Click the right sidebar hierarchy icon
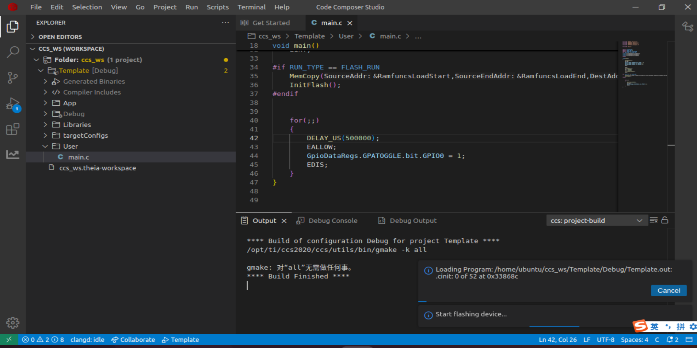The image size is (697, 348). pos(688,27)
